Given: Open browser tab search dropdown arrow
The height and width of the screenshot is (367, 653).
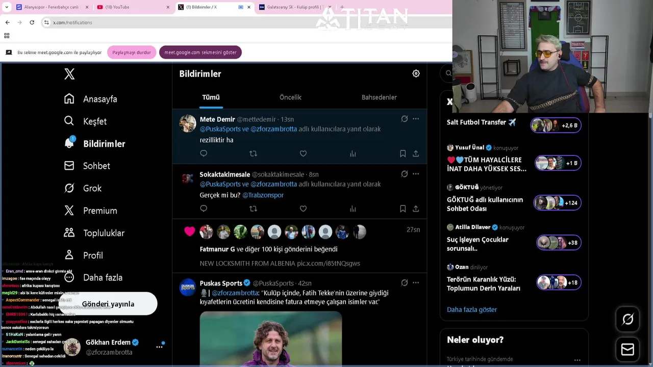Looking at the screenshot, I should click(7, 7).
